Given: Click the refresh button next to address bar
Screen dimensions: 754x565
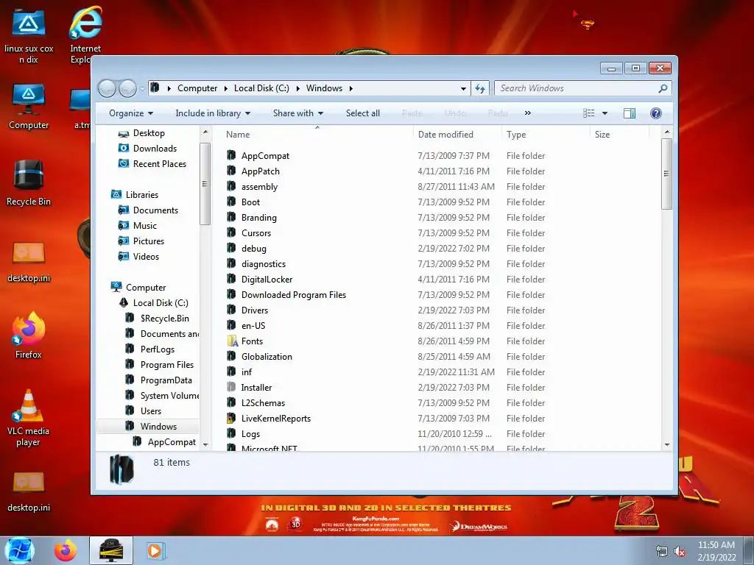Looking at the screenshot, I should [480, 88].
